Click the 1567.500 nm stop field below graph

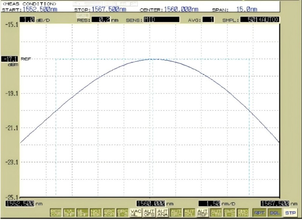pyautogui.click(x=275, y=203)
